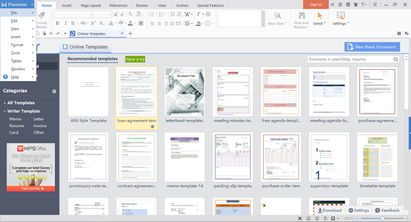Click the Italic formatting icon
The width and height of the screenshot is (411, 222).
click(x=66, y=23)
